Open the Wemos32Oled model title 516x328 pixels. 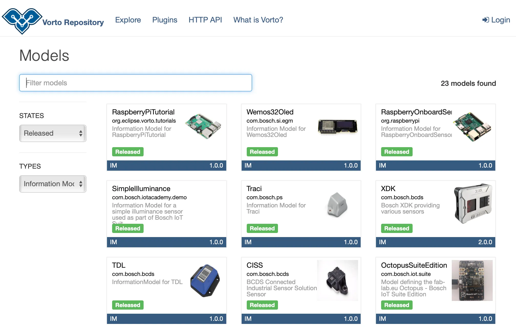tap(270, 112)
